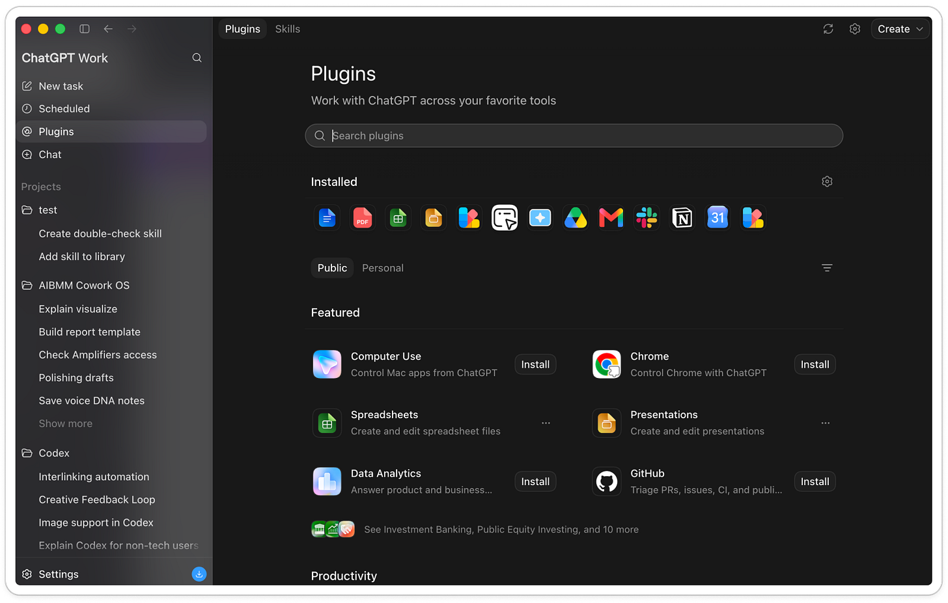The height and width of the screenshot is (603, 948).
Task: Click the GitHub plugin icon
Action: (x=607, y=481)
